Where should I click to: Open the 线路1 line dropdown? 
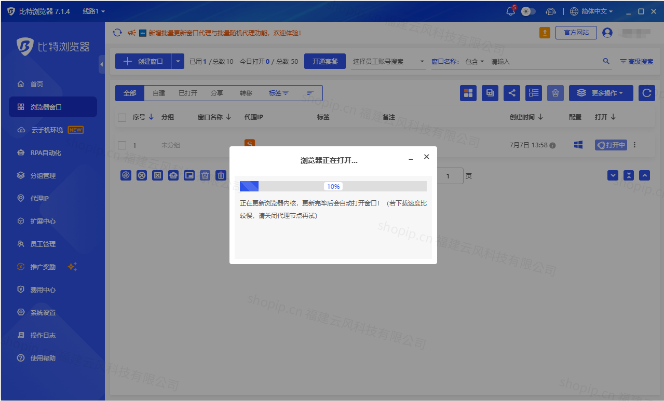click(x=94, y=11)
